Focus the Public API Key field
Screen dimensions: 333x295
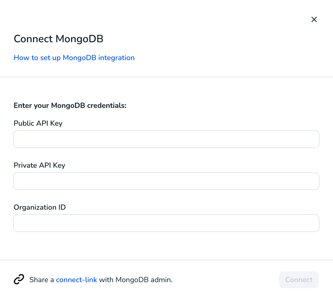tap(166, 139)
